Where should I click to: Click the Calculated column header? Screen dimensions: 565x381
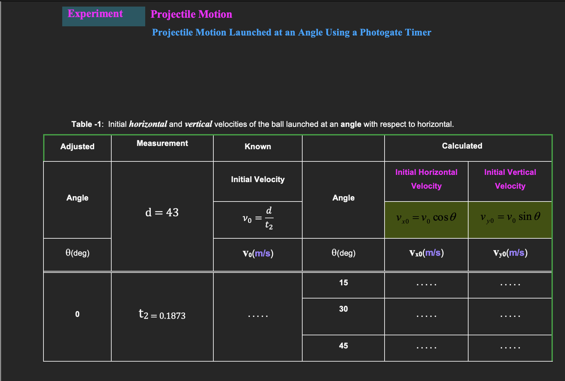[462, 146]
